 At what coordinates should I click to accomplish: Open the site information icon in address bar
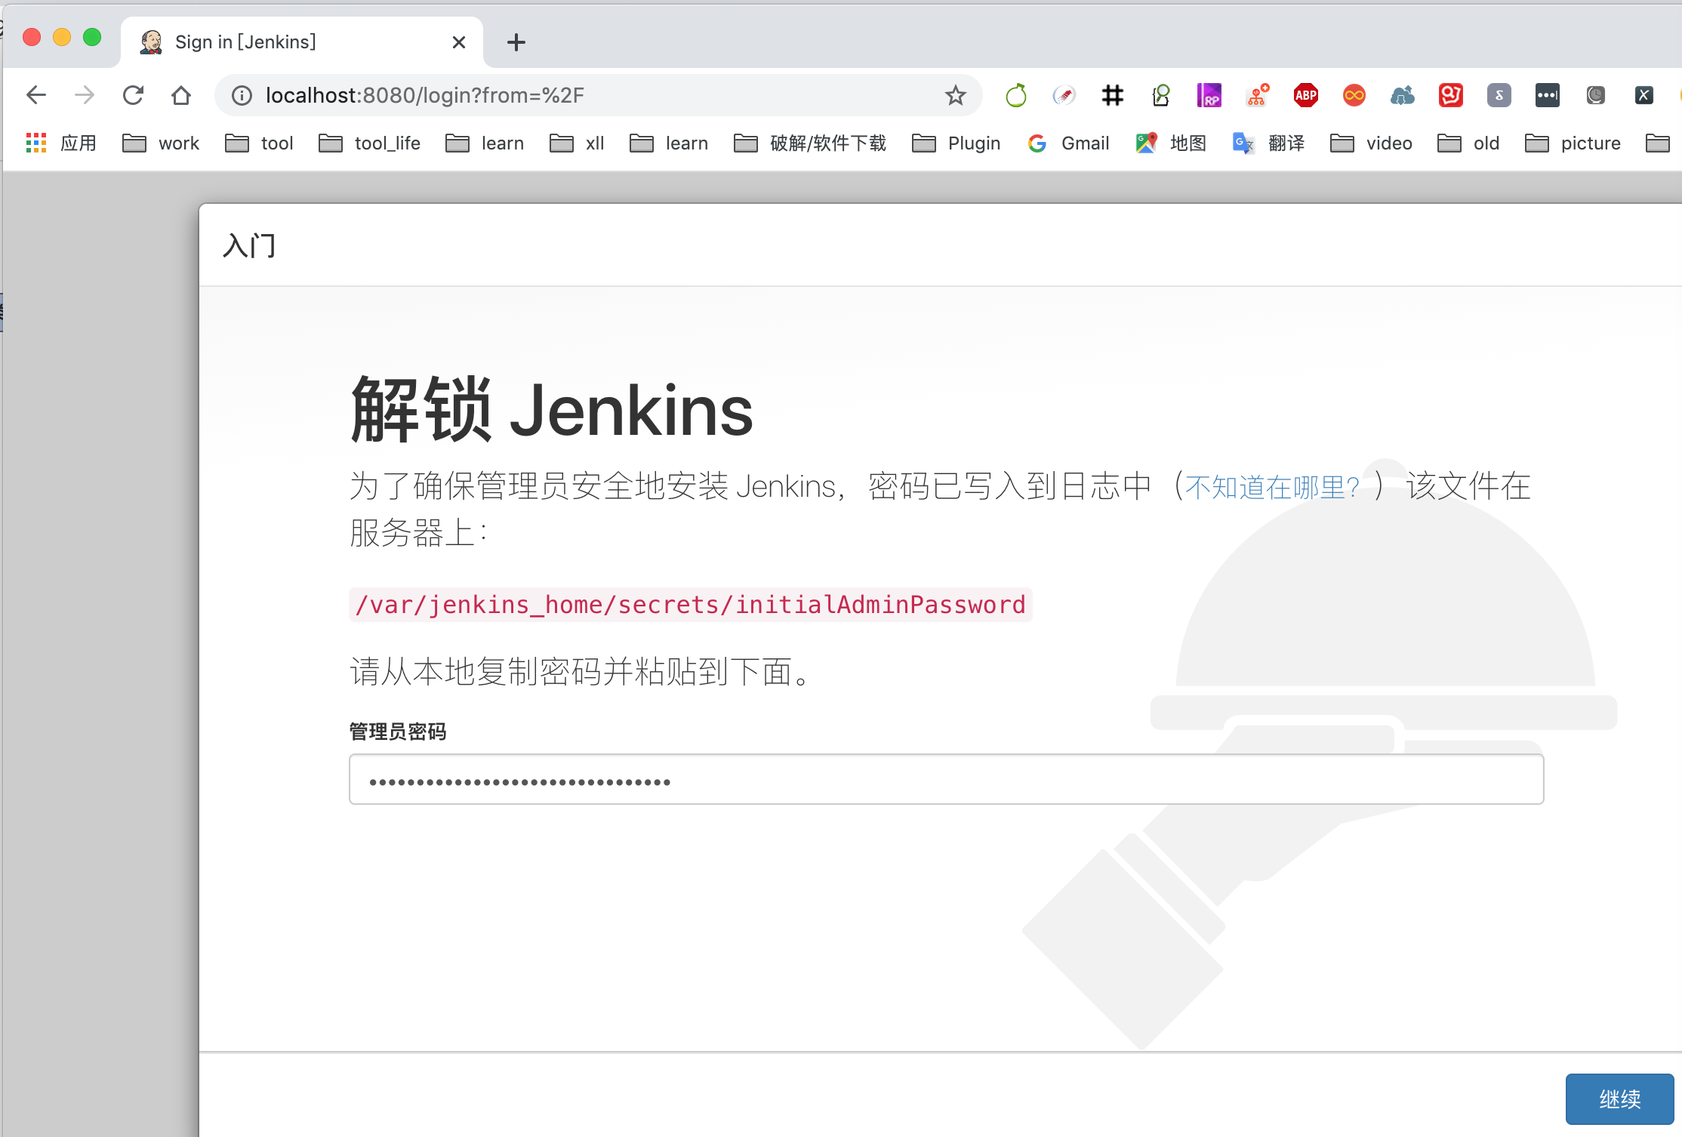(242, 95)
